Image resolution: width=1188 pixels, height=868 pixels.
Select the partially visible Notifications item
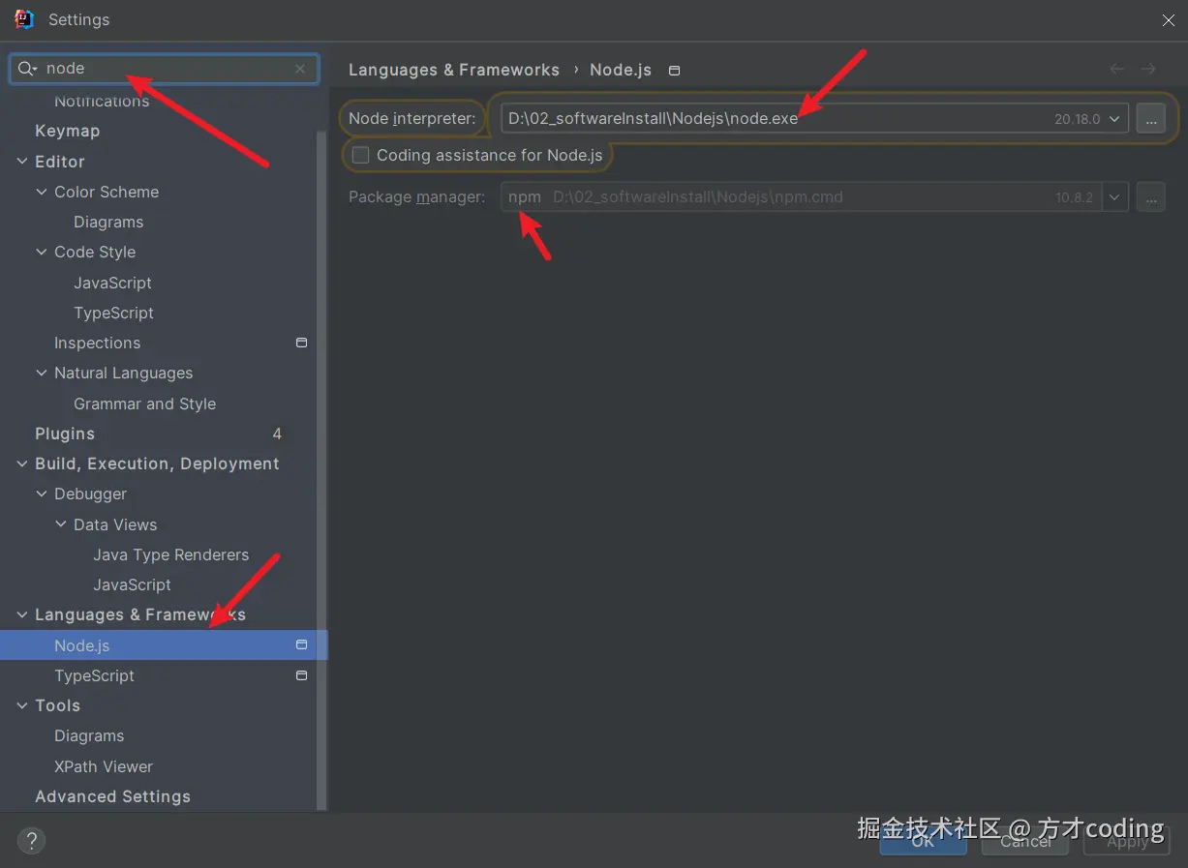[x=102, y=101]
